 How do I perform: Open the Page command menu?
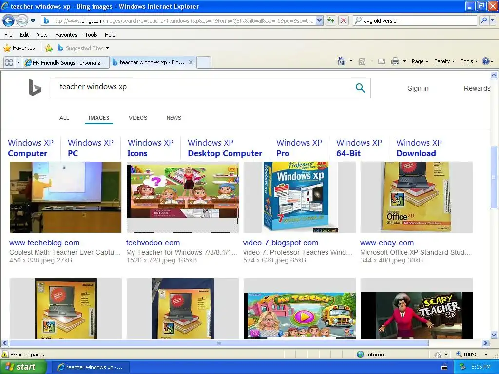[420, 61]
